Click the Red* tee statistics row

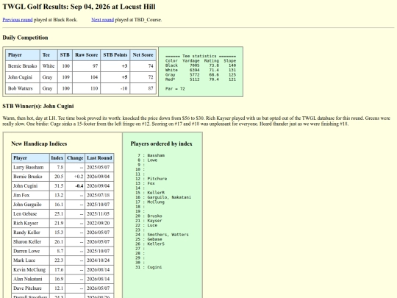pyautogui.click(x=201, y=79)
